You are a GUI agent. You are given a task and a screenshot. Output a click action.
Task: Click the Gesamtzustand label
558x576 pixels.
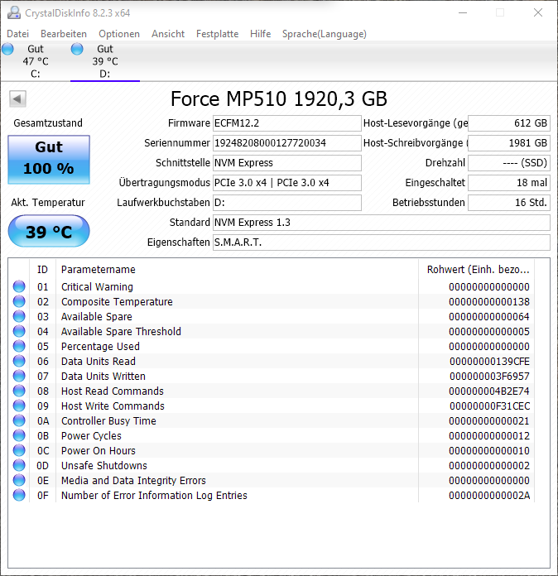tap(48, 123)
